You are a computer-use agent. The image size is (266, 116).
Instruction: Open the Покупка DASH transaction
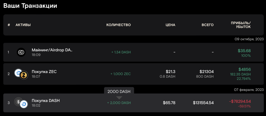(x=46, y=100)
